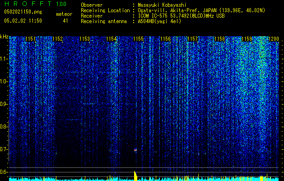Click the 1152 time marker
This screenshot has width=284, height=181.
click(x=58, y=39)
